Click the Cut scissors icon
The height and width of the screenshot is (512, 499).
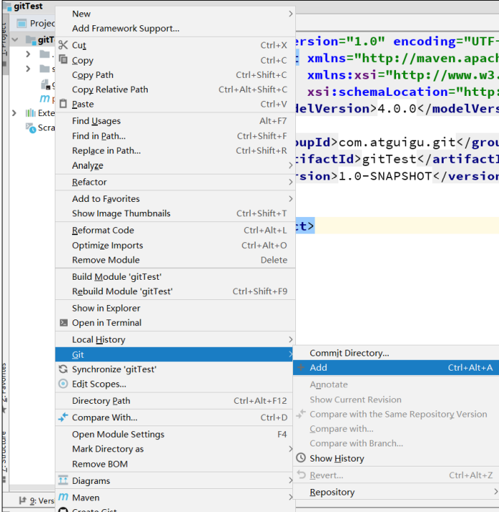click(63, 45)
